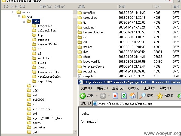The height and width of the screenshot is (136, 181).
Task: Open the 工具(T) menu
Action: tap(149, 88)
